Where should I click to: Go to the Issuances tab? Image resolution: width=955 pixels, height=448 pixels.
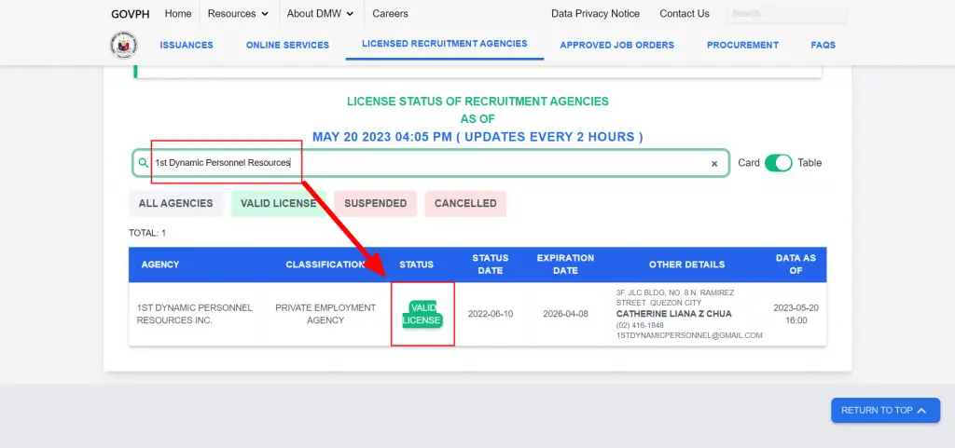tap(187, 45)
